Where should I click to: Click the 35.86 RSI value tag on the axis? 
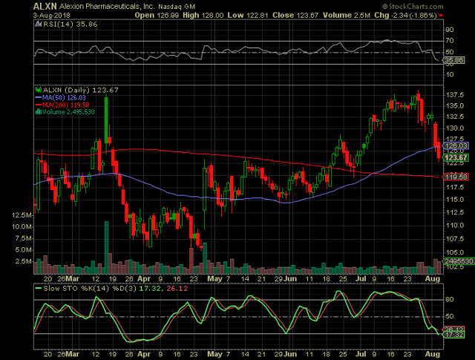coord(453,60)
